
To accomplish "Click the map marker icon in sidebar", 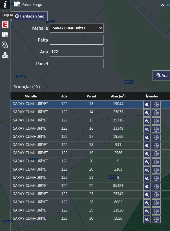I will (5, 55).
